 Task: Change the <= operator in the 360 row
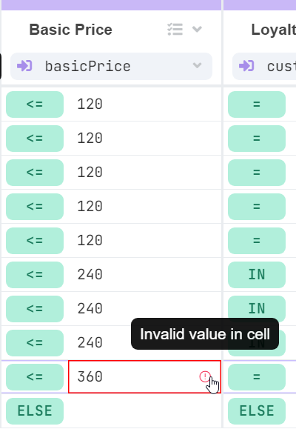coord(35,377)
